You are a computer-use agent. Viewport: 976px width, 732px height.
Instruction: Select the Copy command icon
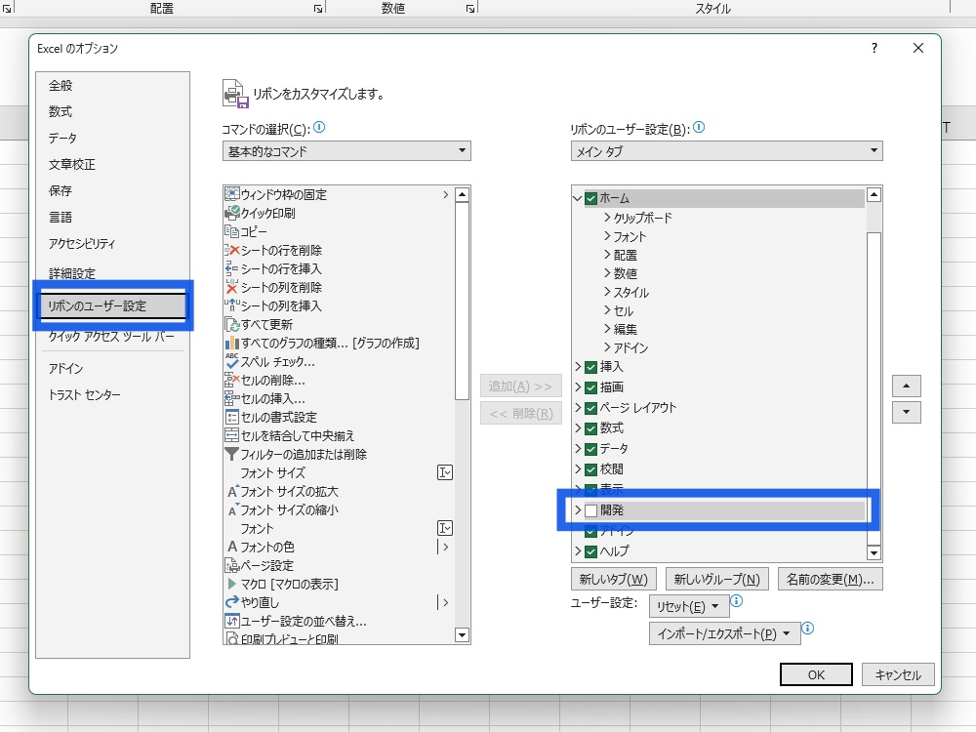(232, 231)
